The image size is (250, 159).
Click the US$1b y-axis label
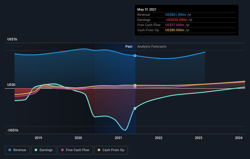pos(12,39)
